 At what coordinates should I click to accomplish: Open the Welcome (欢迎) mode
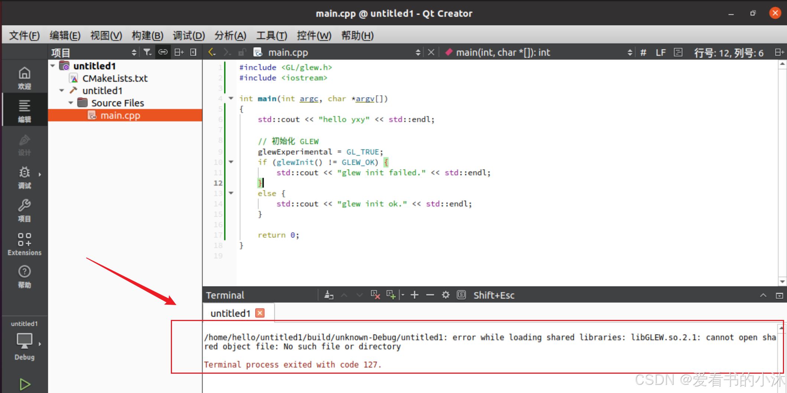click(x=25, y=77)
